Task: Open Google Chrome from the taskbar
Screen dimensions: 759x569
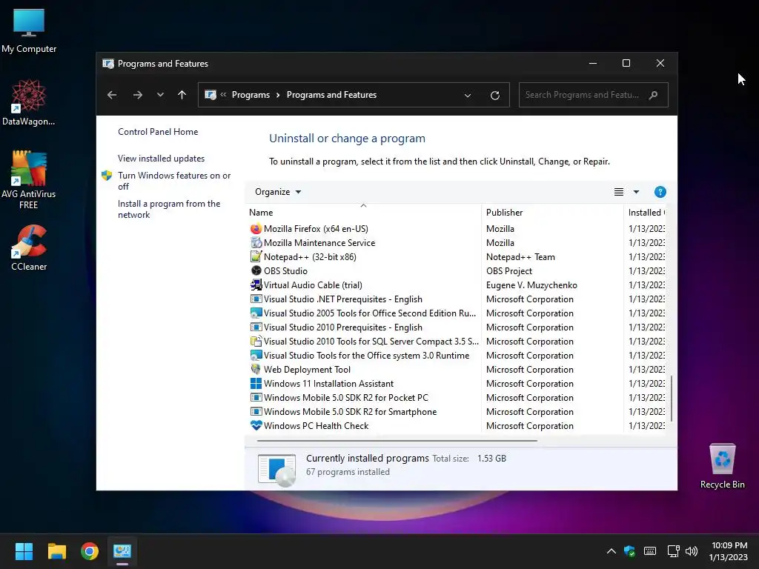Action: tap(90, 551)
